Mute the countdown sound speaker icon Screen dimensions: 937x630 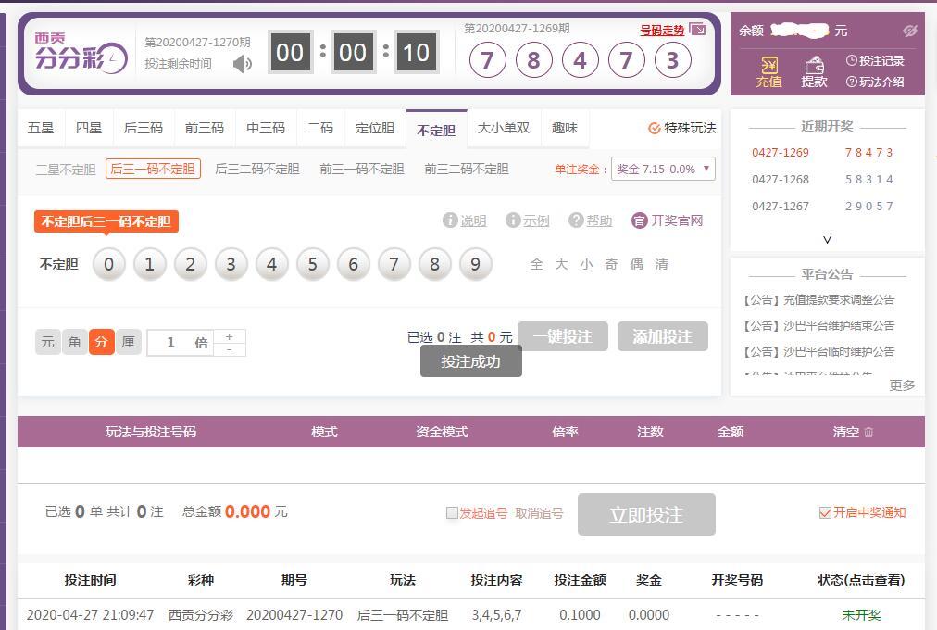click(242, 63)
